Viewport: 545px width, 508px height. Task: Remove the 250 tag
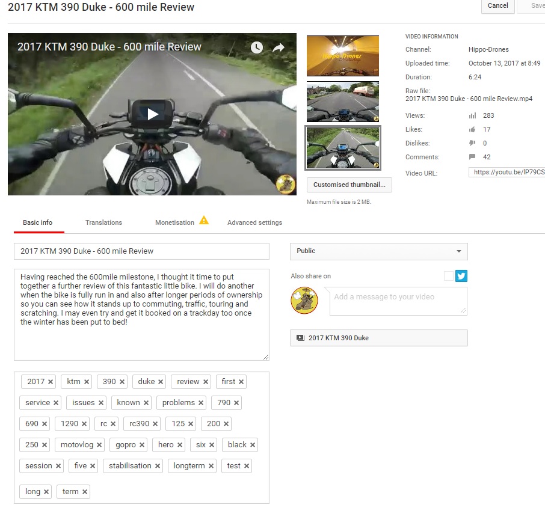pyautogui.click(x=45, y=445)
